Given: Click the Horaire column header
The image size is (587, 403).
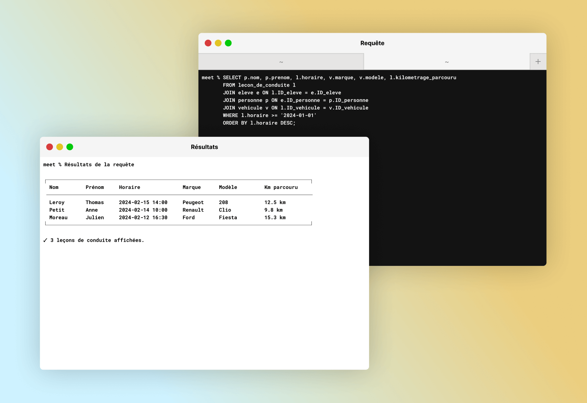Looking at the screenshot, I should point(129,187).
